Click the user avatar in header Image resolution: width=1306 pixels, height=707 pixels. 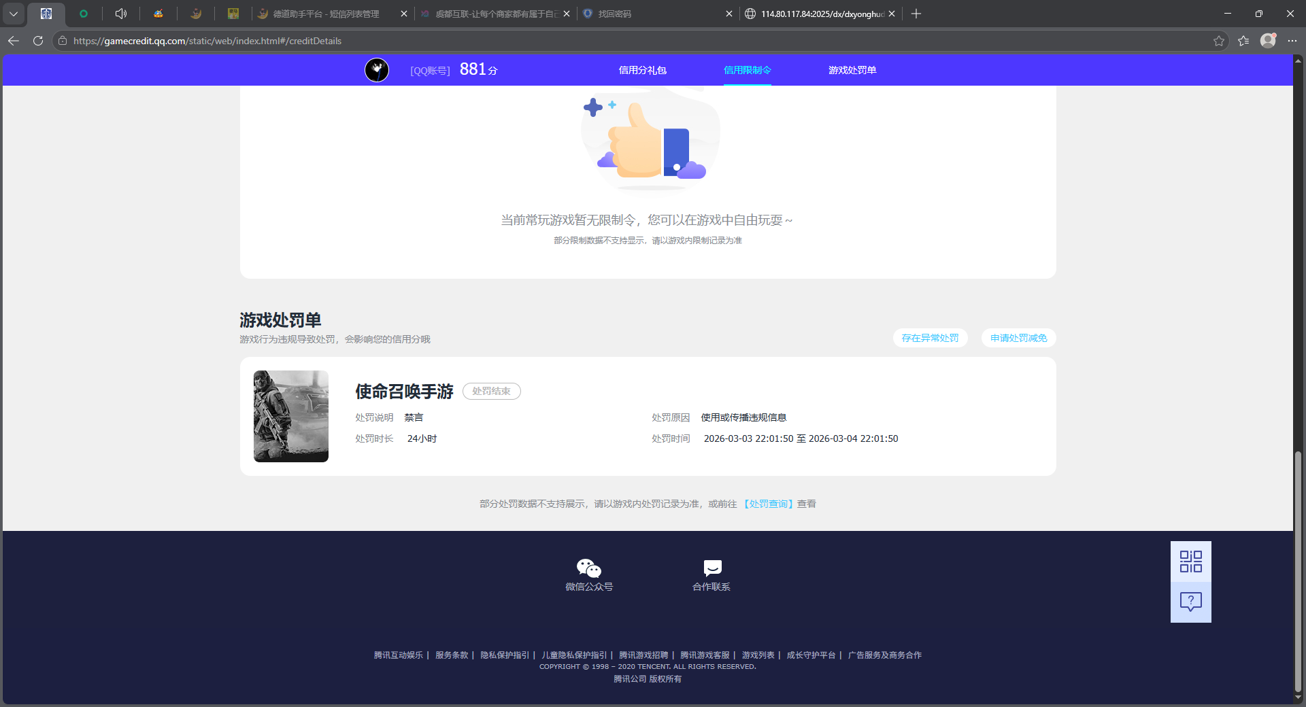pos(377,69)
